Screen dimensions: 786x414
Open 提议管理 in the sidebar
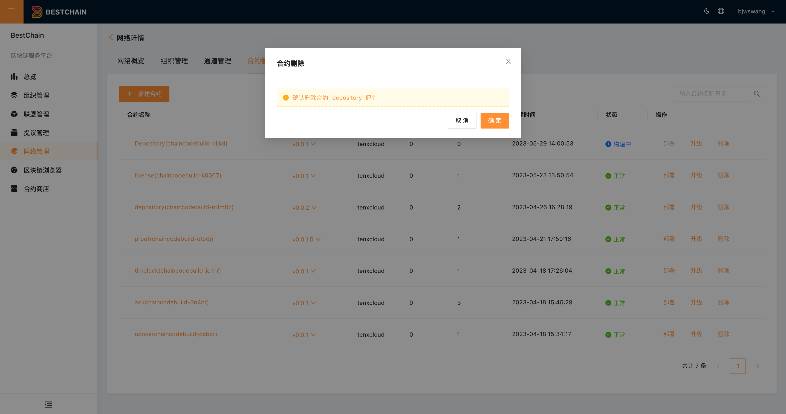click(x=49, y=133)
